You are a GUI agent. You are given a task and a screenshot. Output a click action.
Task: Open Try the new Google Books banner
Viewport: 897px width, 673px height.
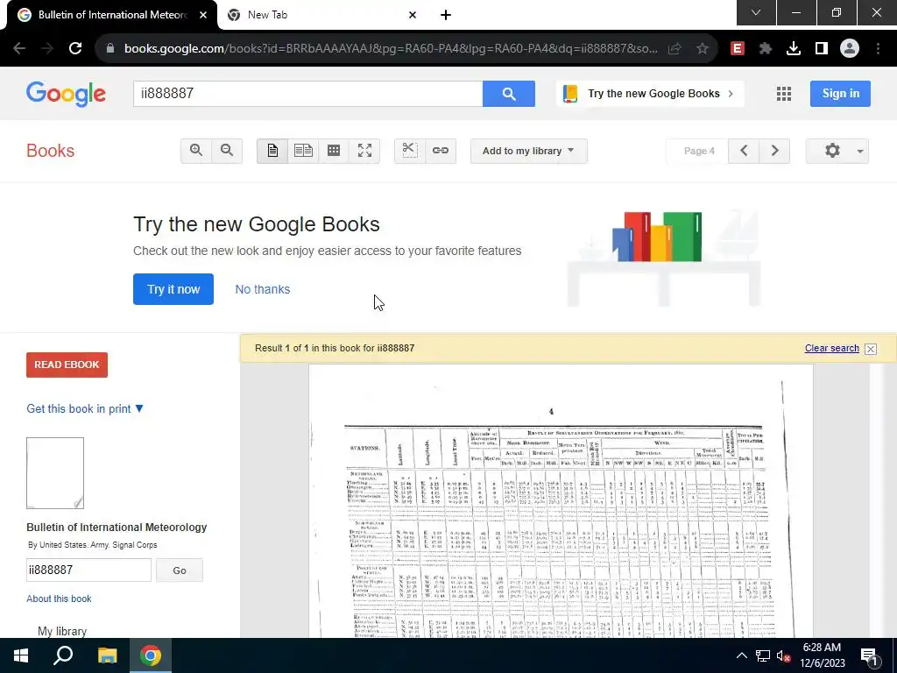pyautogui.click(x=650, y=93)
